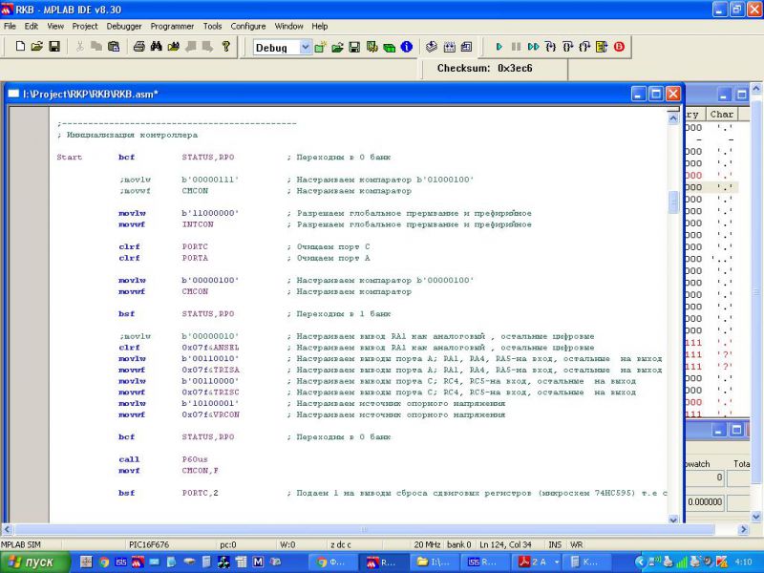Image resolution: width=764 pixels, height=573 pixels.
Task: Click the Save File floppy icon
Action: click(54, 46)
